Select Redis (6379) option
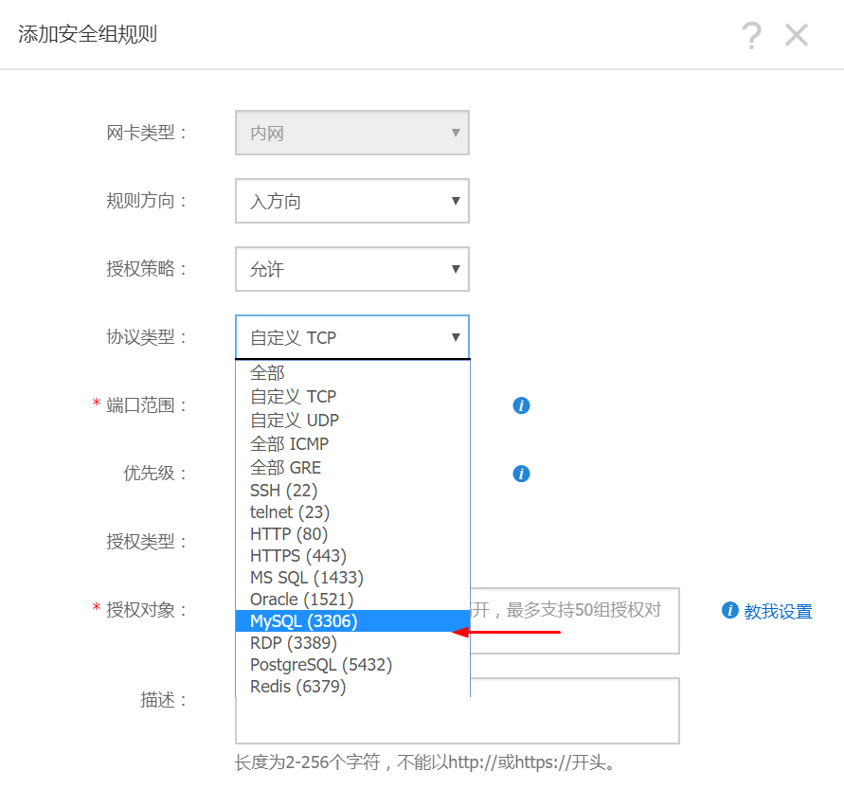The image size is (844, 789). coord(352,686)
